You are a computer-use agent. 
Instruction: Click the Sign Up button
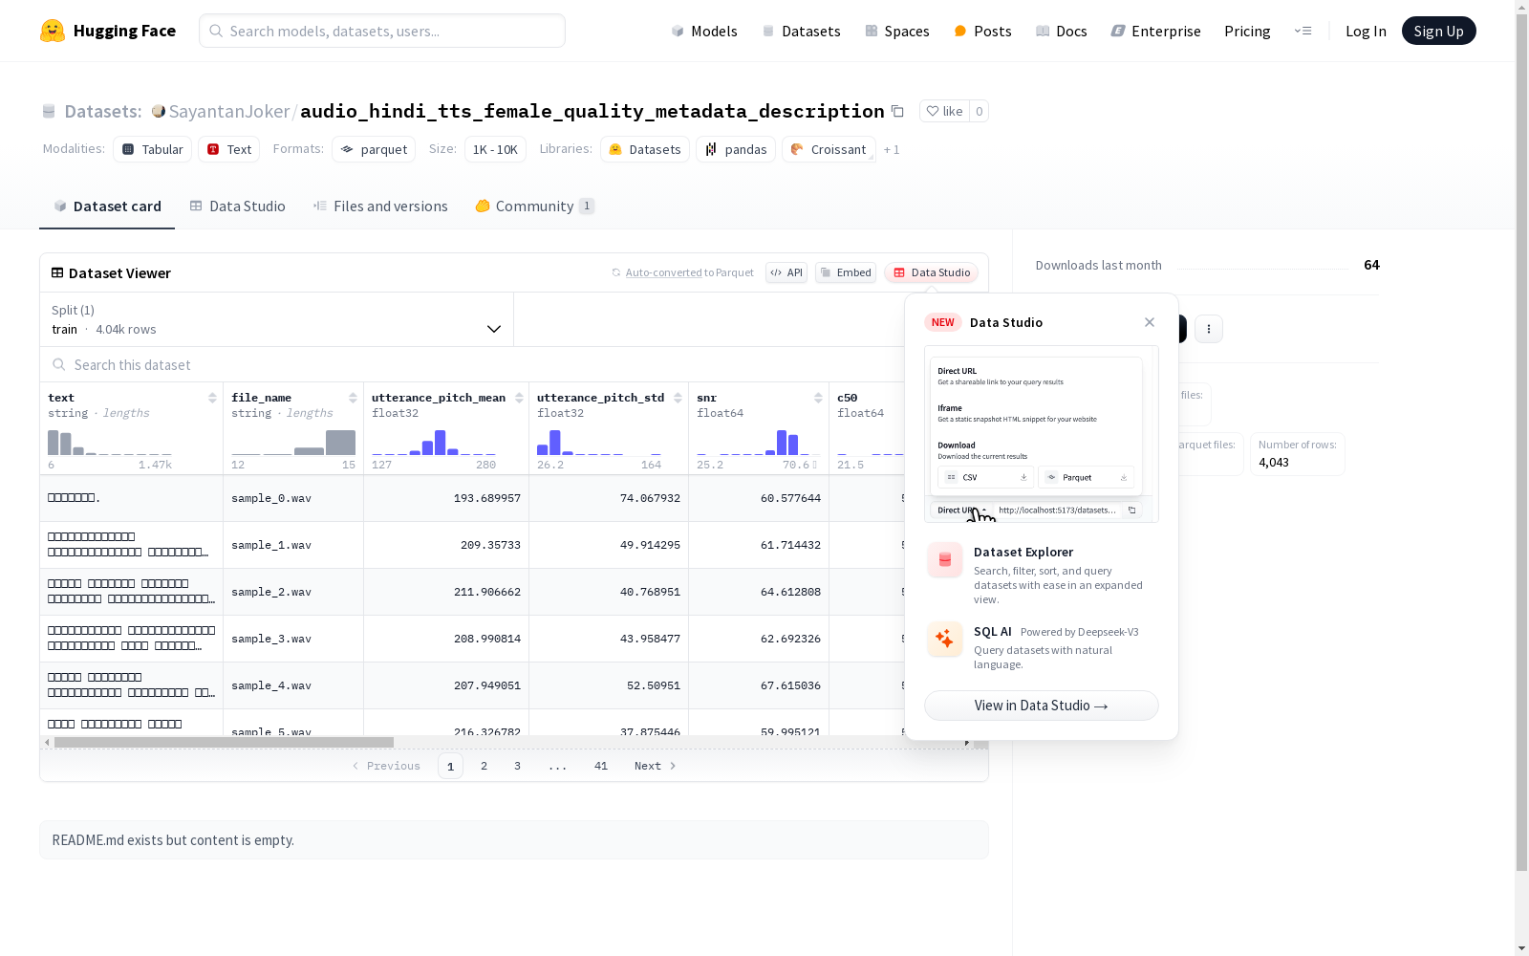1438,31
